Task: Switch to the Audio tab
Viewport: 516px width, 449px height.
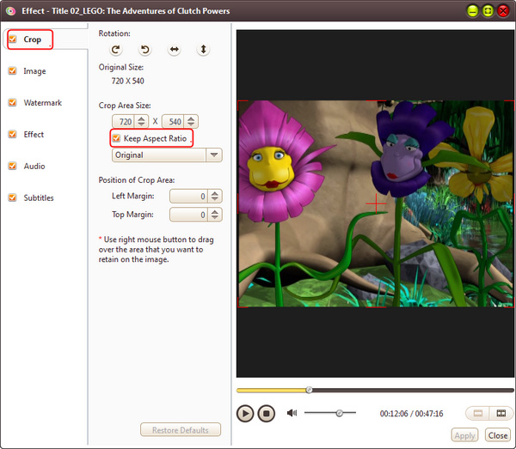Action: 34,166
